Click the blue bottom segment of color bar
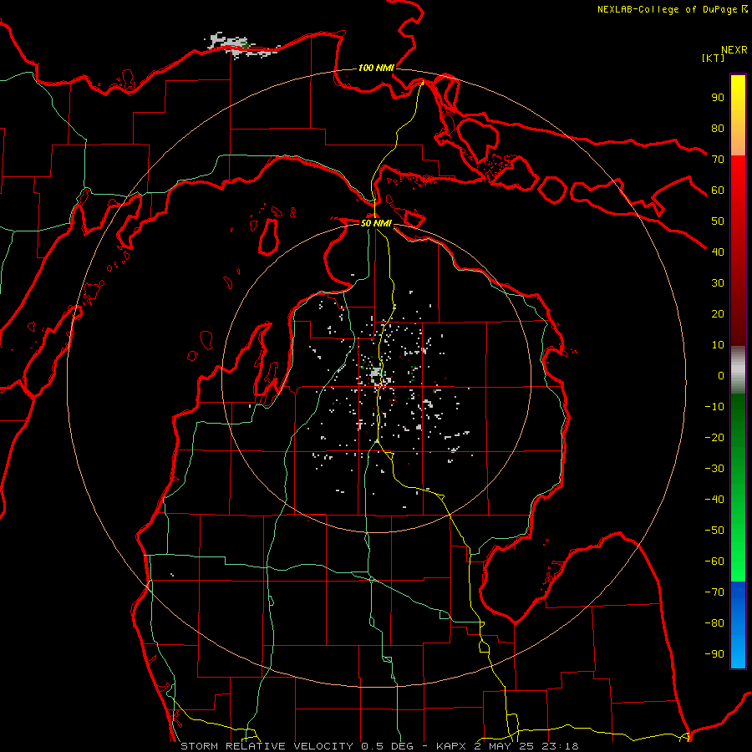This screenshot has height=752, width=752. pyautogui.click(x=738, y=625)
